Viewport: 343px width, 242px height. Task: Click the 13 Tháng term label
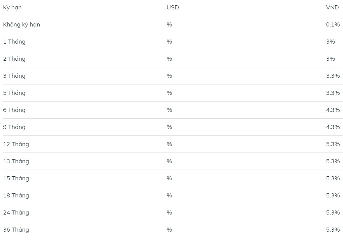[16, 161]
